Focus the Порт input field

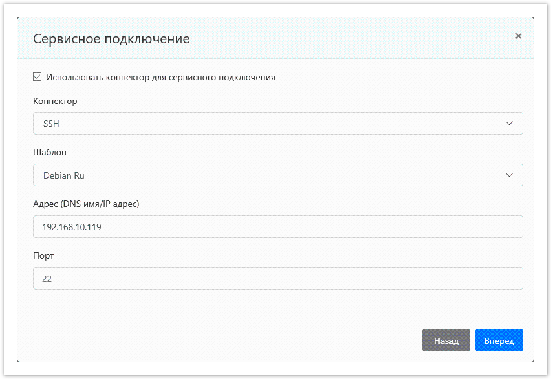[x=277, y=279]
